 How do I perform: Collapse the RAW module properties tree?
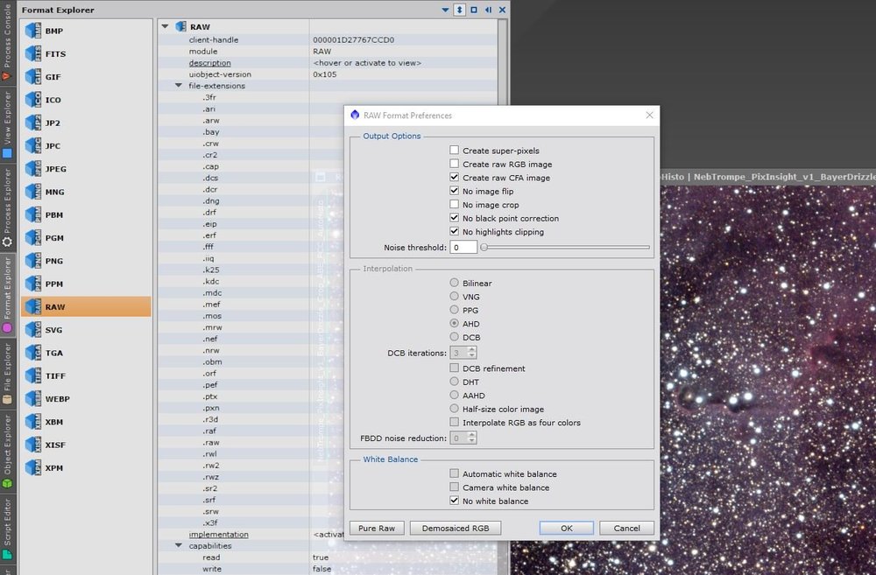(165, 26)
